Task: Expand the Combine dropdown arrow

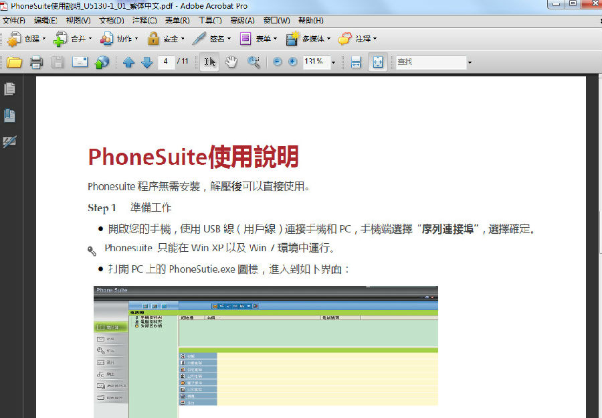Action: pos(90,38)
